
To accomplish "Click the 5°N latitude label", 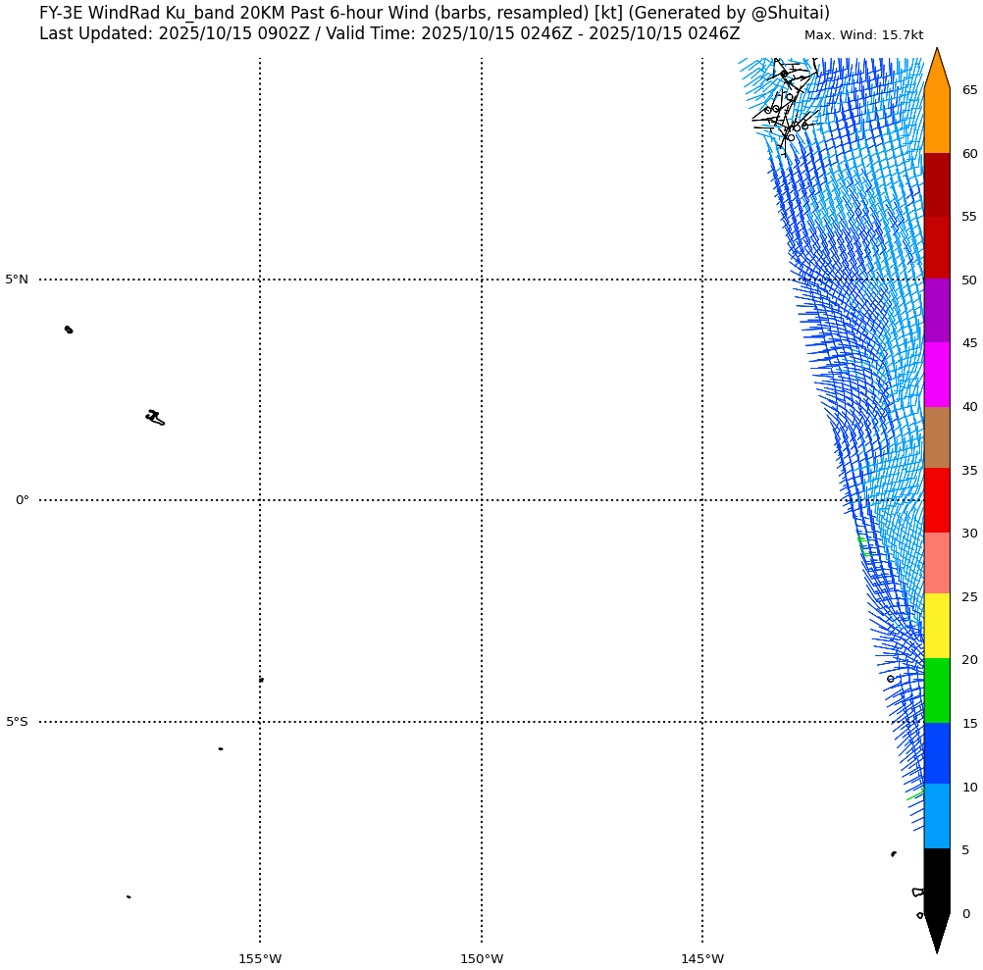I will coord(17,280).
